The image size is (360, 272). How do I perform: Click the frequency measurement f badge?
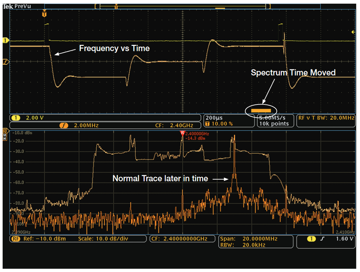pyautogui.click(x=5, y=62)
